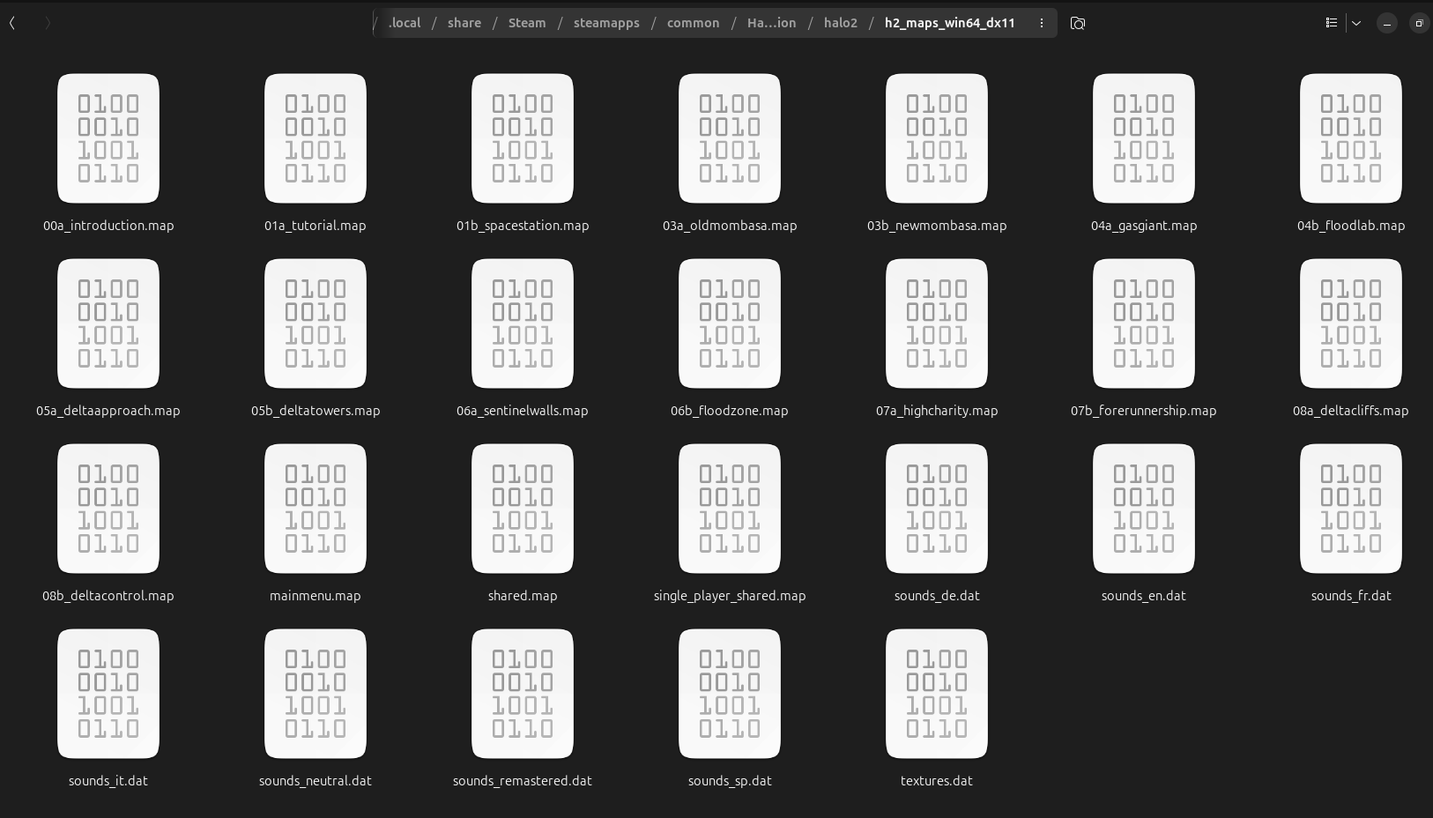Select 03b_newmombasa.map file icon
This screenshot has height=818, width=1433.
coord(937,138)
